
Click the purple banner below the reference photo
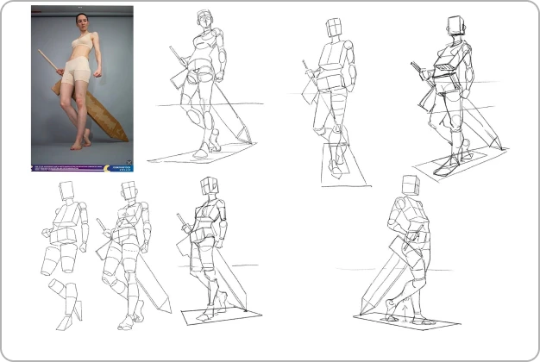[x=82, y=168]
